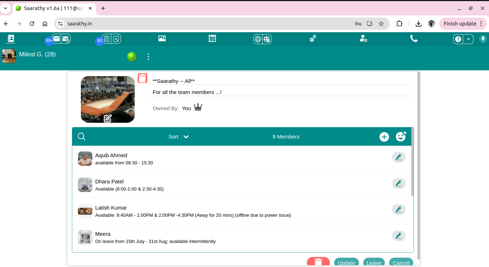The height and width of the screenshot is (267, 489).
Task: Create a new task note
Action: [x=116, y=38]
